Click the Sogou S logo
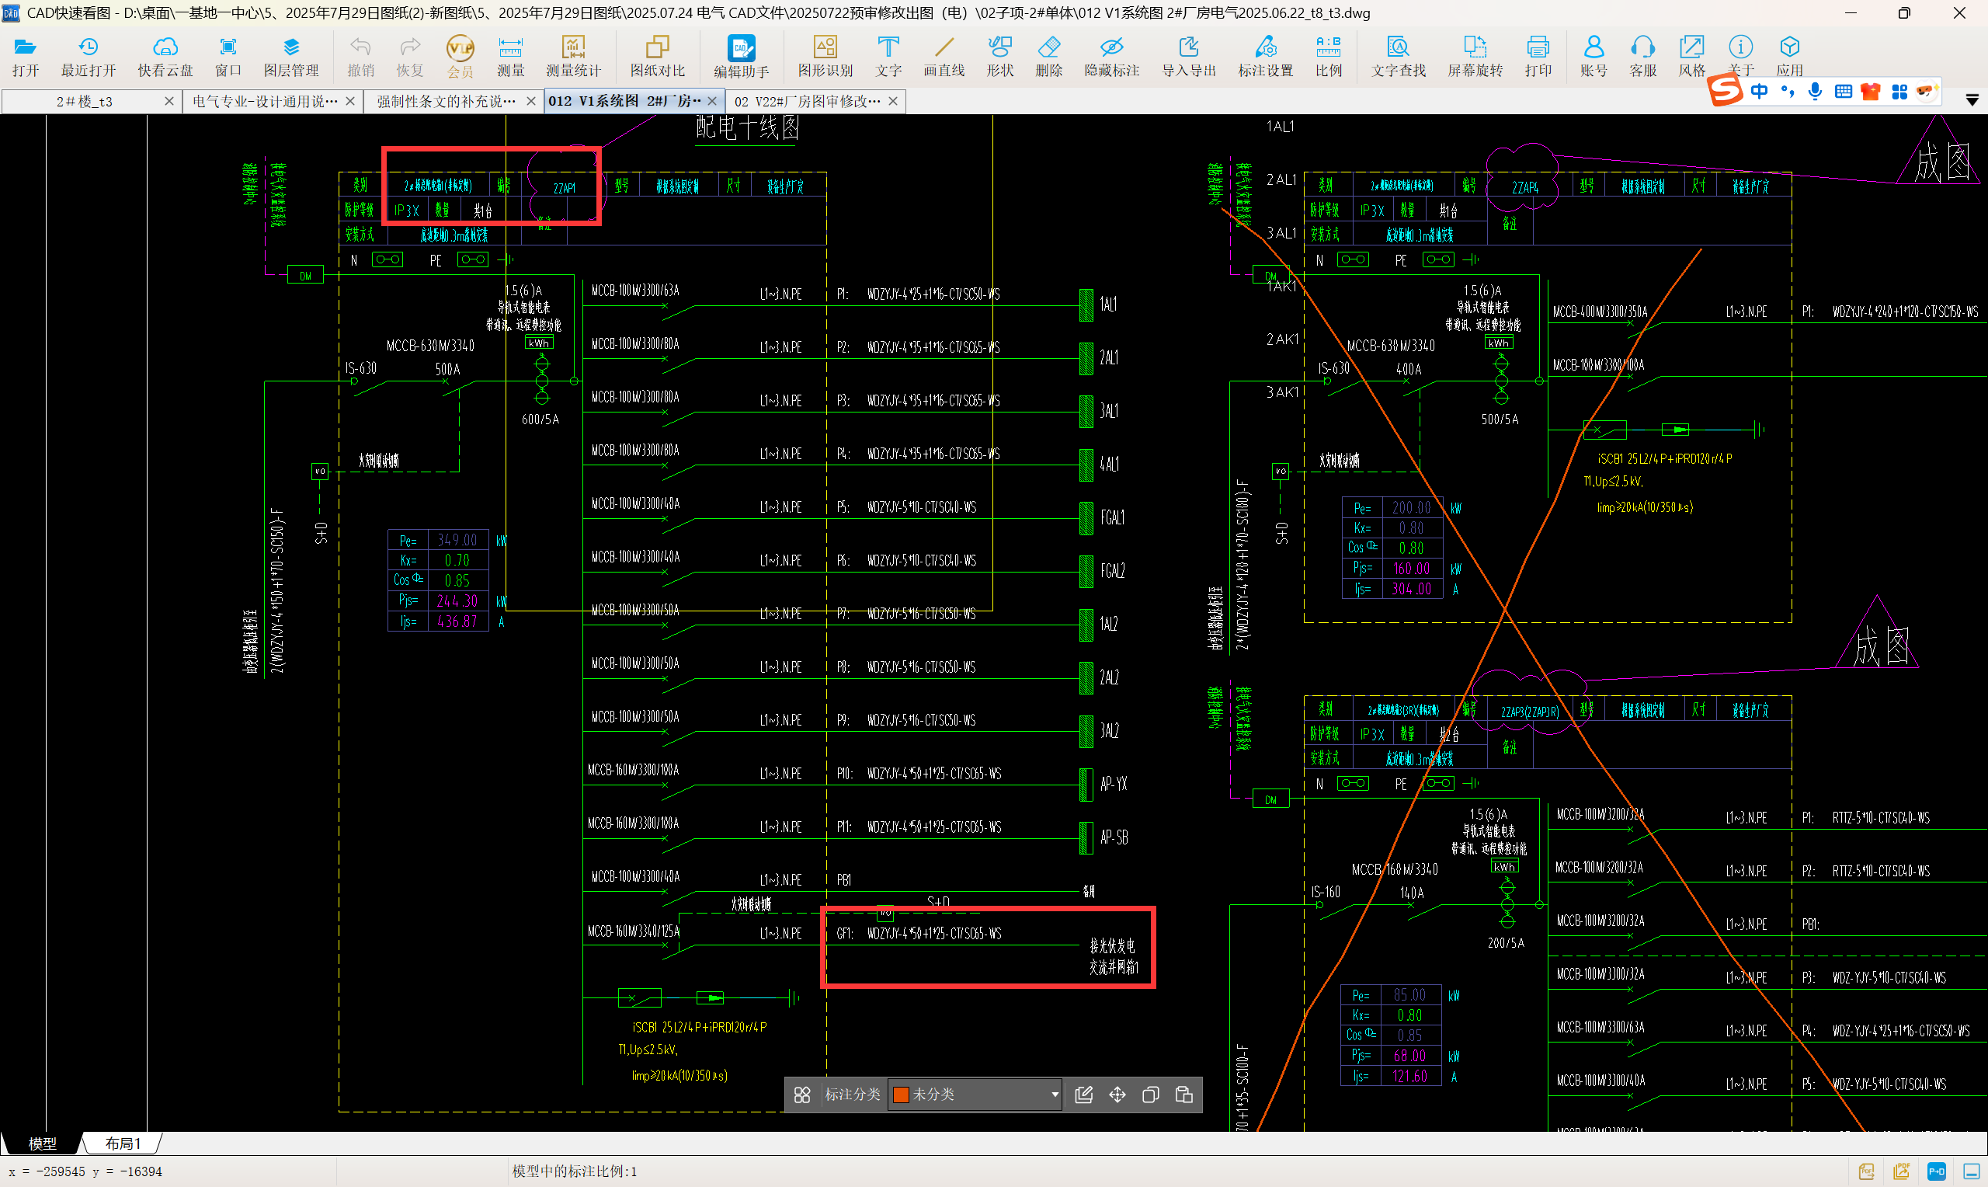1988x1187 pixels. [x=1725, y=90]
